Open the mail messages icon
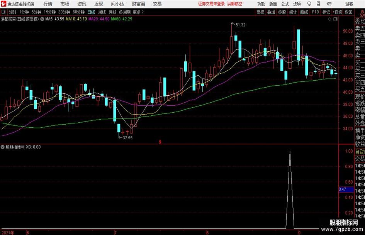Image resolution: width=365 pixels, height=235 pixels. (x=329, y=4)
